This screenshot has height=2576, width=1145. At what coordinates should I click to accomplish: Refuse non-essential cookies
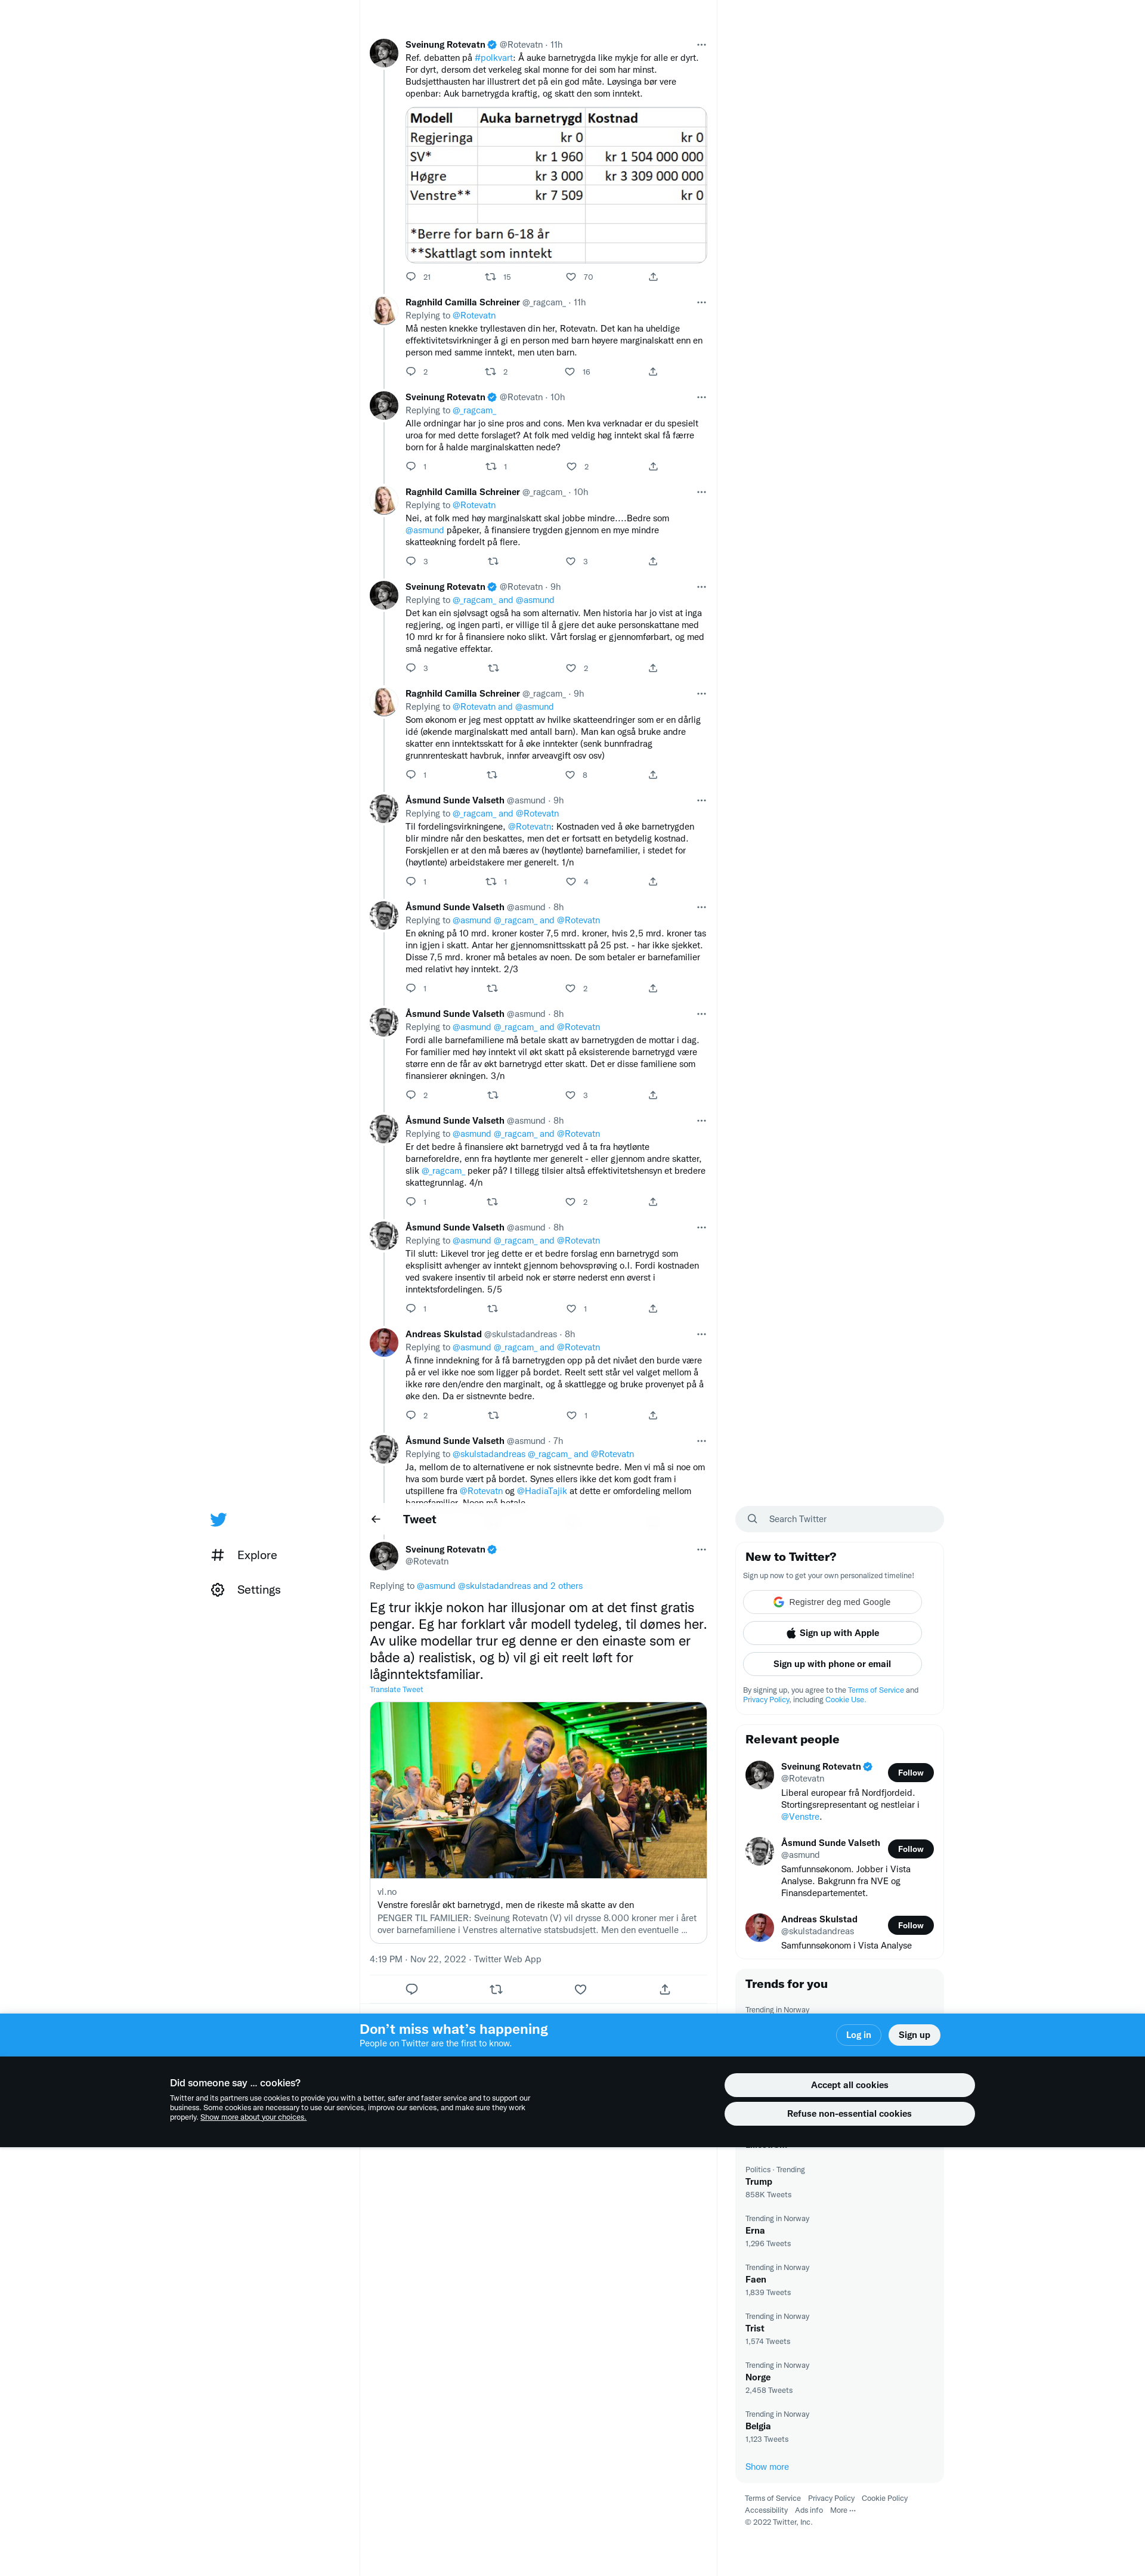tap(849, 2113)
